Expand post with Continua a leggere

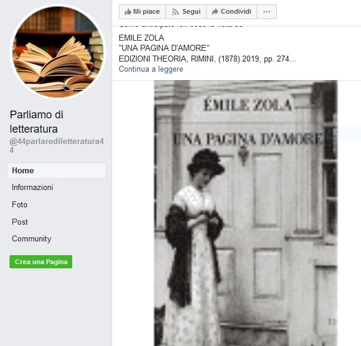(151, 69)
